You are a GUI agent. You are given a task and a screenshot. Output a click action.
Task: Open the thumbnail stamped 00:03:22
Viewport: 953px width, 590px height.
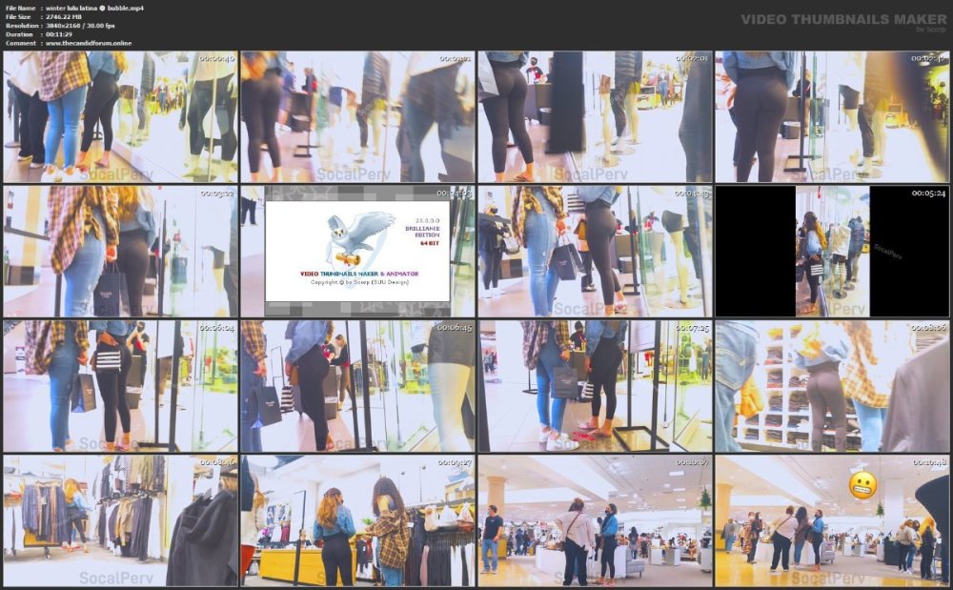(x=120, y=252)
